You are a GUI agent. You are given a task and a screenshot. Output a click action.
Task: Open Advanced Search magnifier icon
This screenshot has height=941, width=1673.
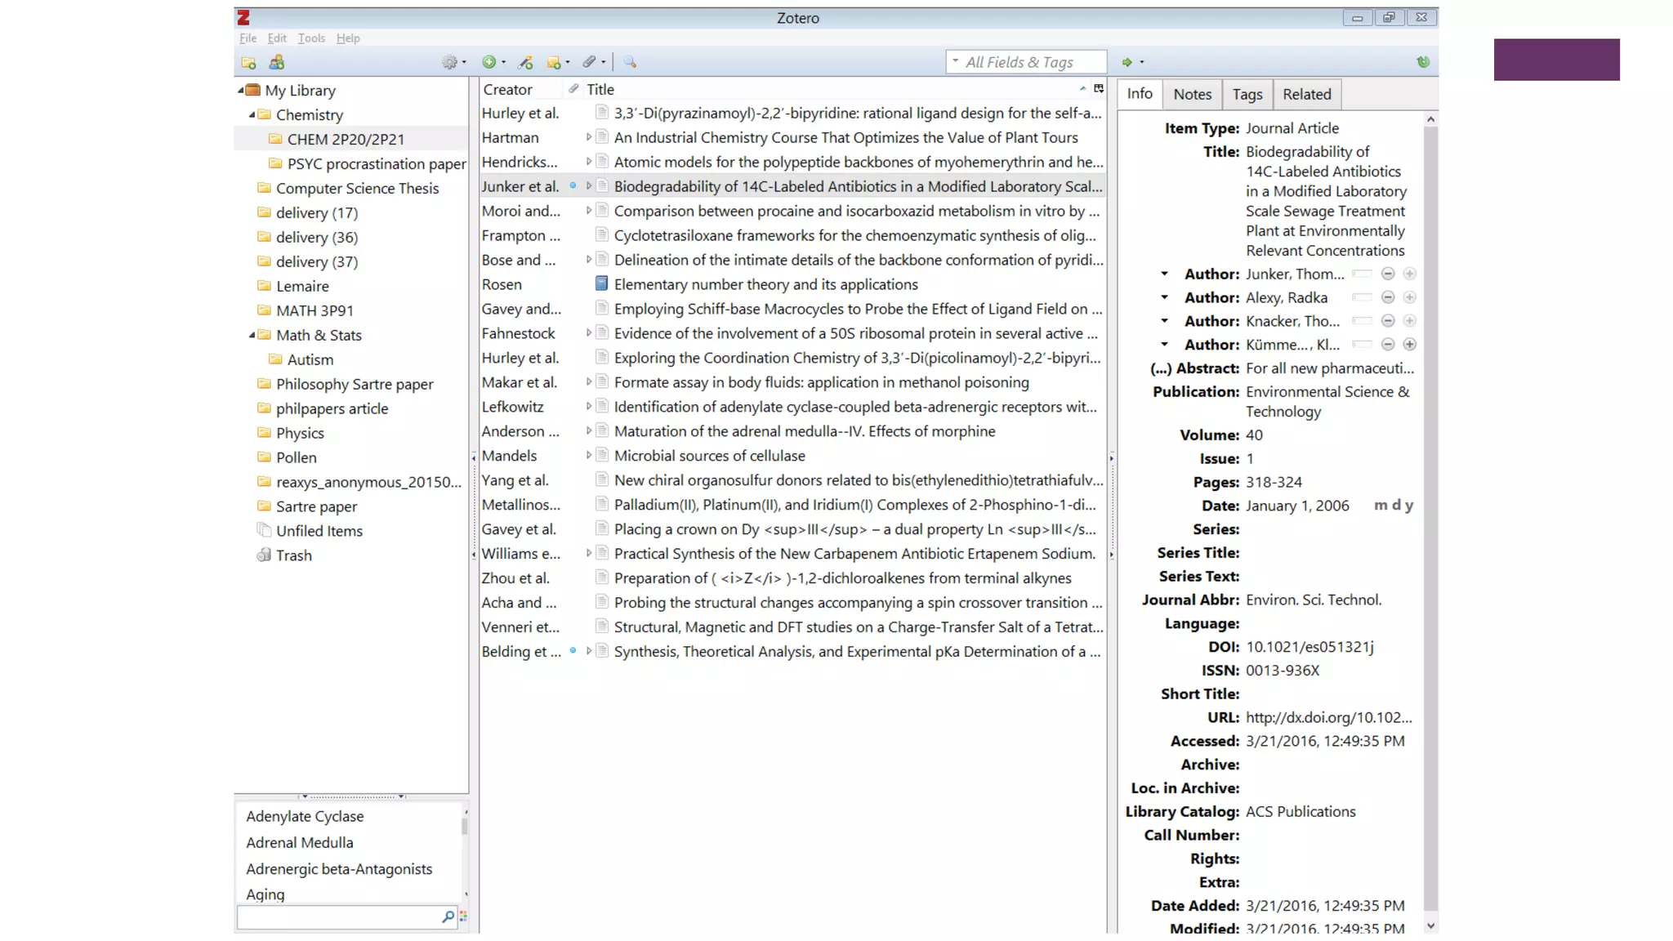tap(630, 62)
